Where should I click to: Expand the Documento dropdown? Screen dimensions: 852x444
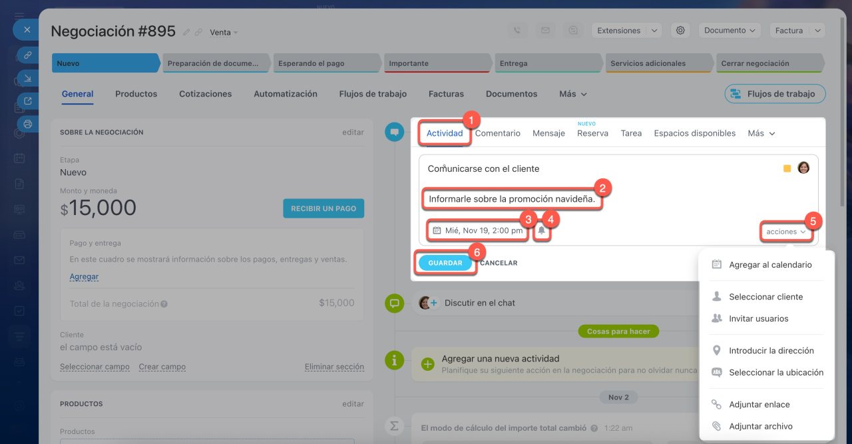pos(730,31)
